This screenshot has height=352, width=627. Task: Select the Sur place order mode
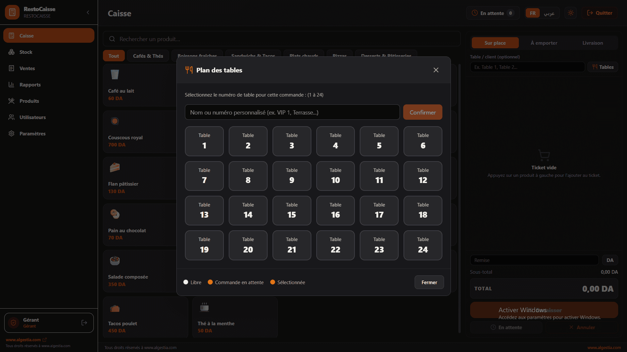pos(495,43)
